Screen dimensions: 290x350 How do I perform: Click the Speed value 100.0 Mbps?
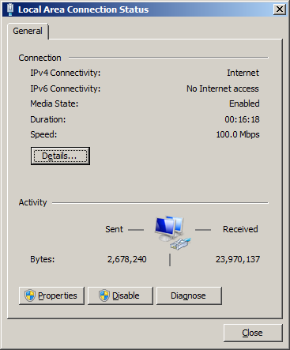(238, 134)
